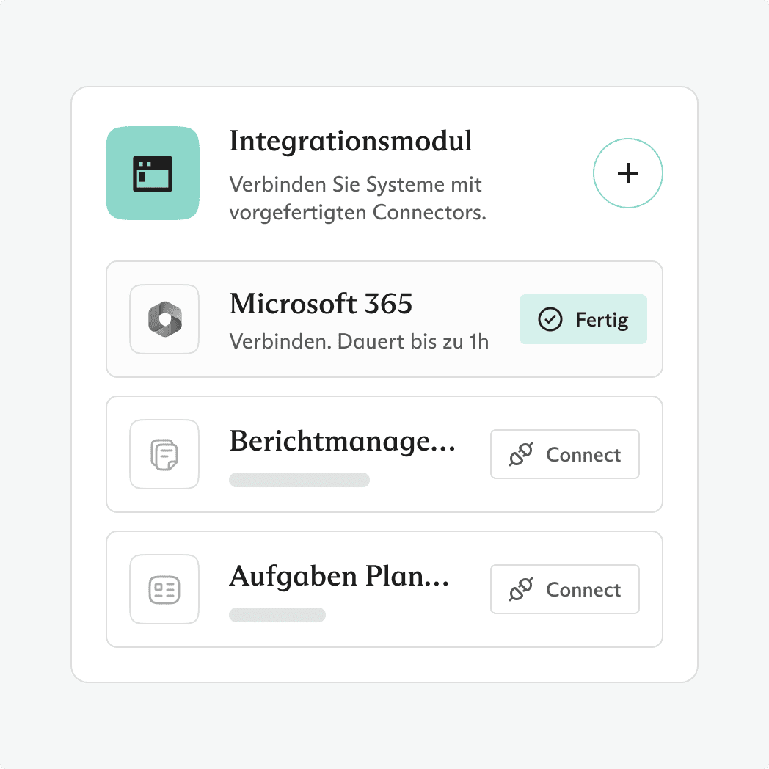Click the 'Verbinden Sie Systeme' description text
The height and width of the screenshot is (769, 769).
(357, 199)
